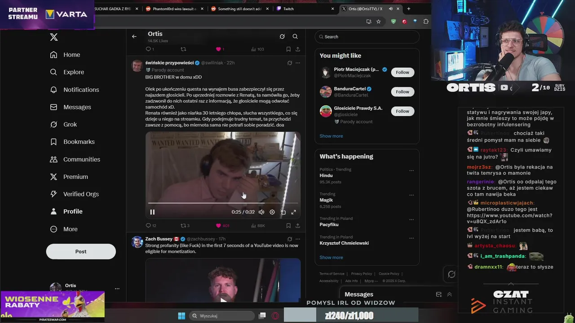Viewport: 575px width, 323px height.
Task: Unlike the top tweet with 1 like
Action: [x=220, y=49]
